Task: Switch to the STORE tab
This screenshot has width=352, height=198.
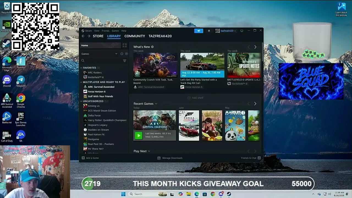Action: pyautogui.click(x=98, y=36)
